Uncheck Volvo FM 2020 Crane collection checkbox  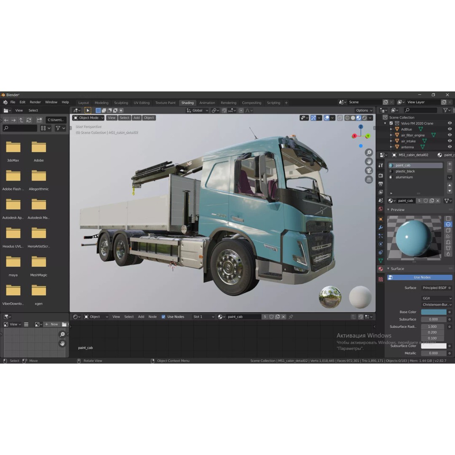(391, 123)
